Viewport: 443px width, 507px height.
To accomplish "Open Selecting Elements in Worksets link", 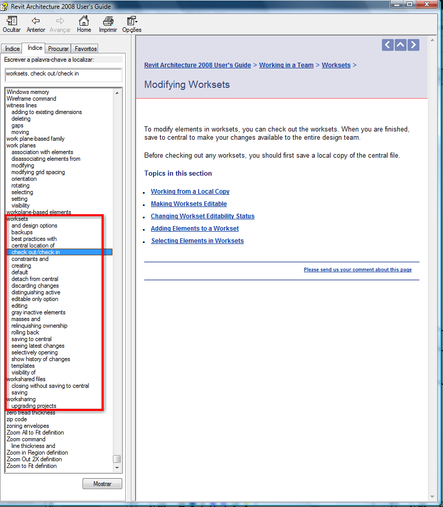I will [198, 240].
